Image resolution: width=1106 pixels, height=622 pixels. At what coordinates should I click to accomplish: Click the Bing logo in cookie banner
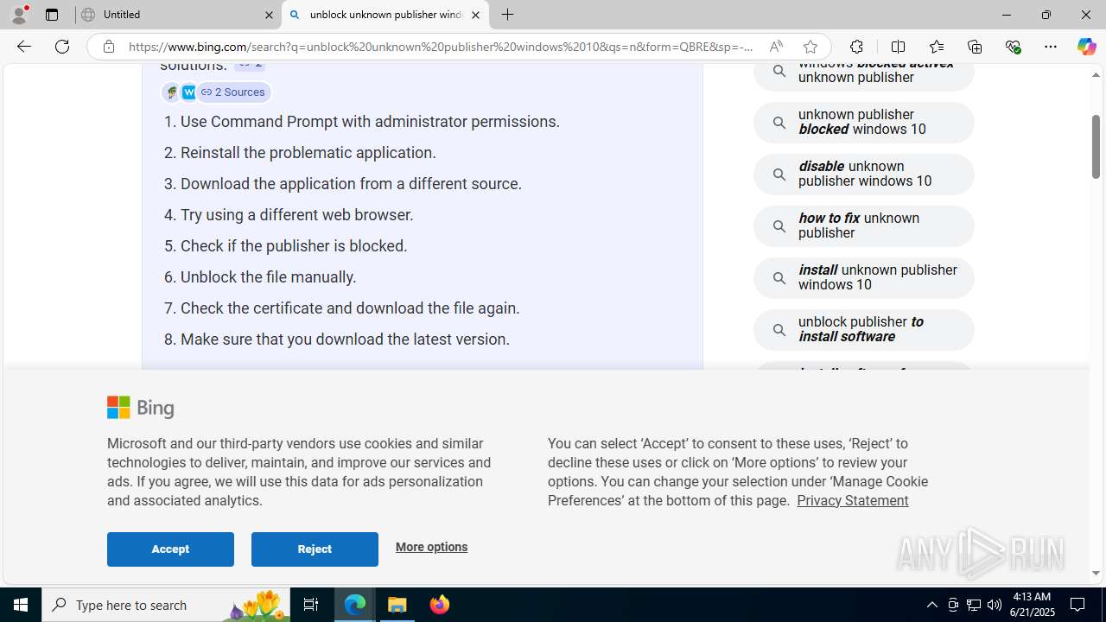coord(141,407)
